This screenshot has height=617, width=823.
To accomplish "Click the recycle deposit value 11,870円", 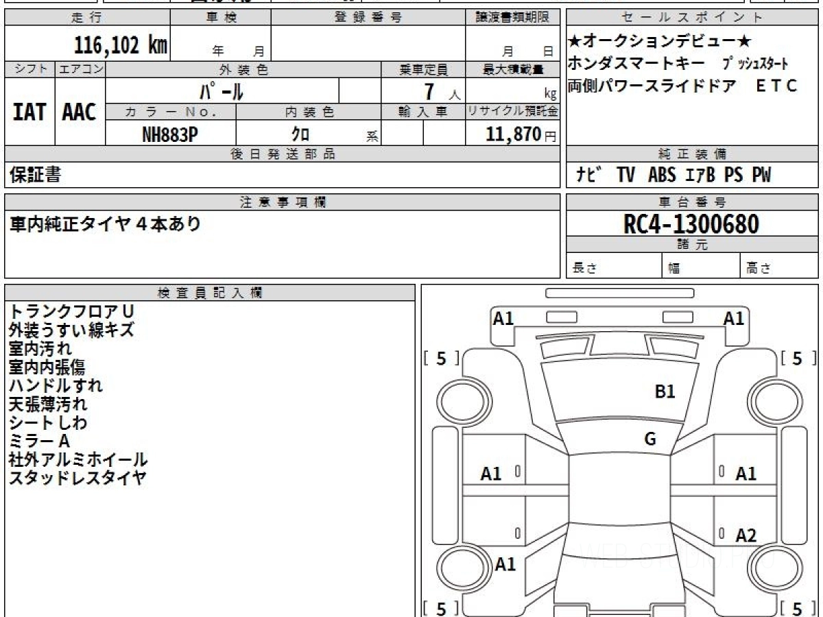I will [x=521, y=134].
